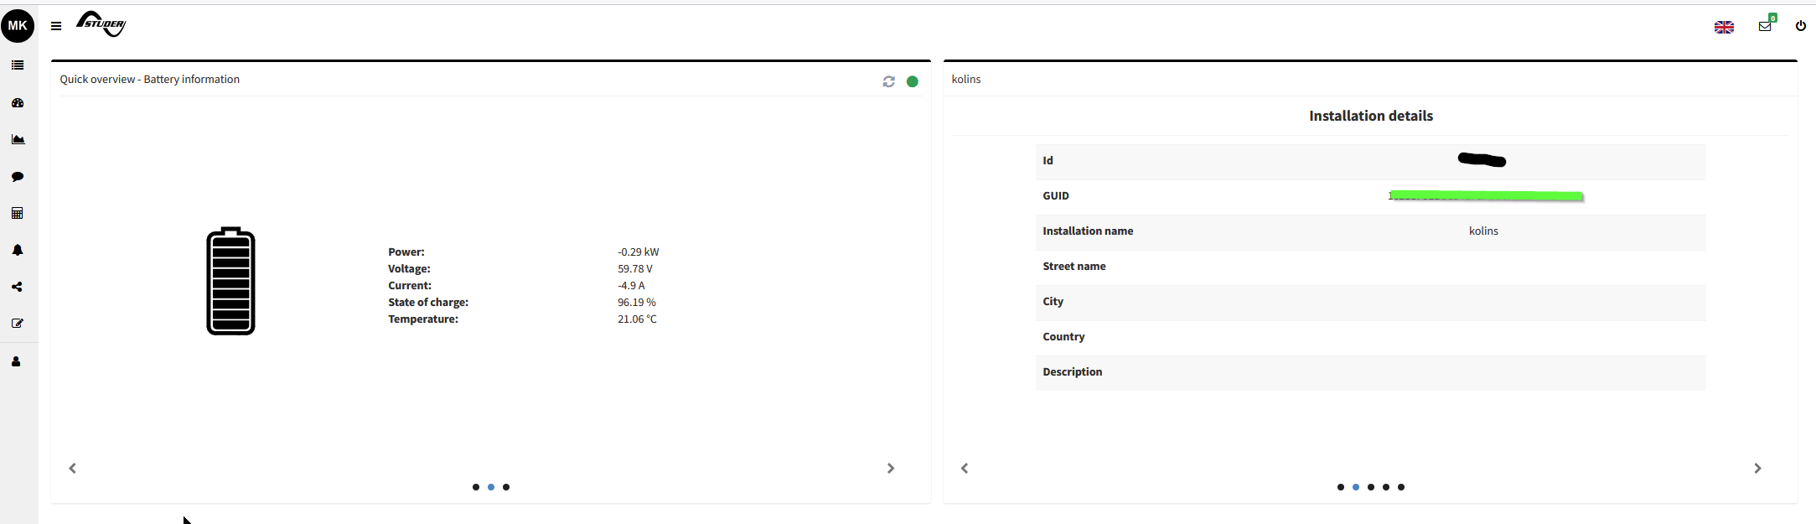Open the edit pencil sidebar icon

coord(18,324)
